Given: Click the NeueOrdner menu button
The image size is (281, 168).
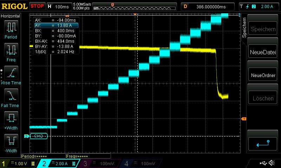Looking at the screenshot, I should [263, 75].
